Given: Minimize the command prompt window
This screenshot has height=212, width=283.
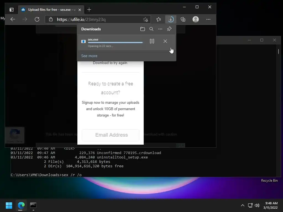Looking at the screenshot, I should tap(249, 40).
